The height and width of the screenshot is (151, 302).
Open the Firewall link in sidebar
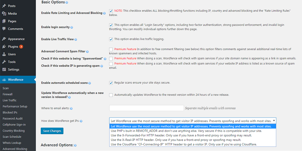coord(8,94)
